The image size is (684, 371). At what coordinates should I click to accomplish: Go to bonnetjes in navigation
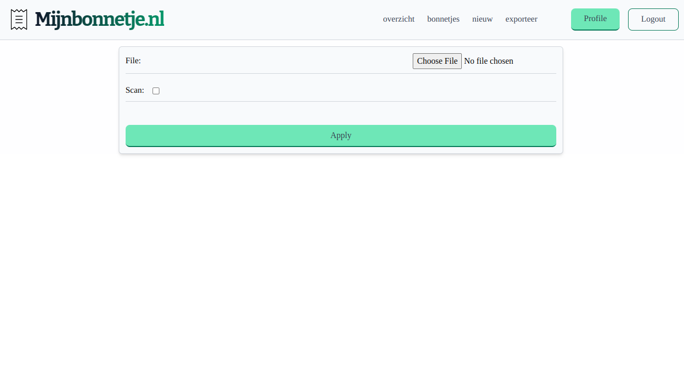[443, 19]
